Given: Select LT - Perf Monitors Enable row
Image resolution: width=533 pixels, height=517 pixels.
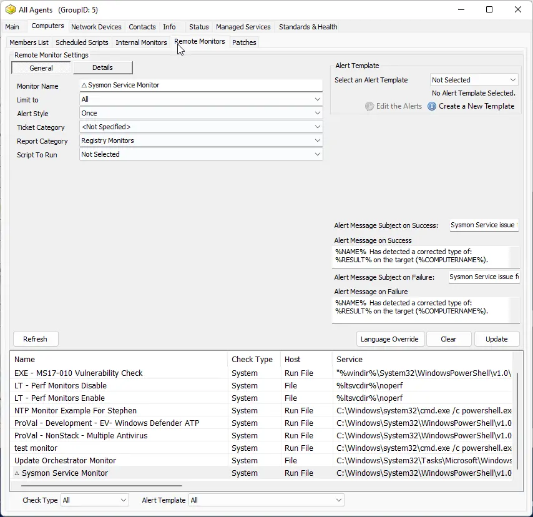Looking at the screenshot, I should (262, 398).
